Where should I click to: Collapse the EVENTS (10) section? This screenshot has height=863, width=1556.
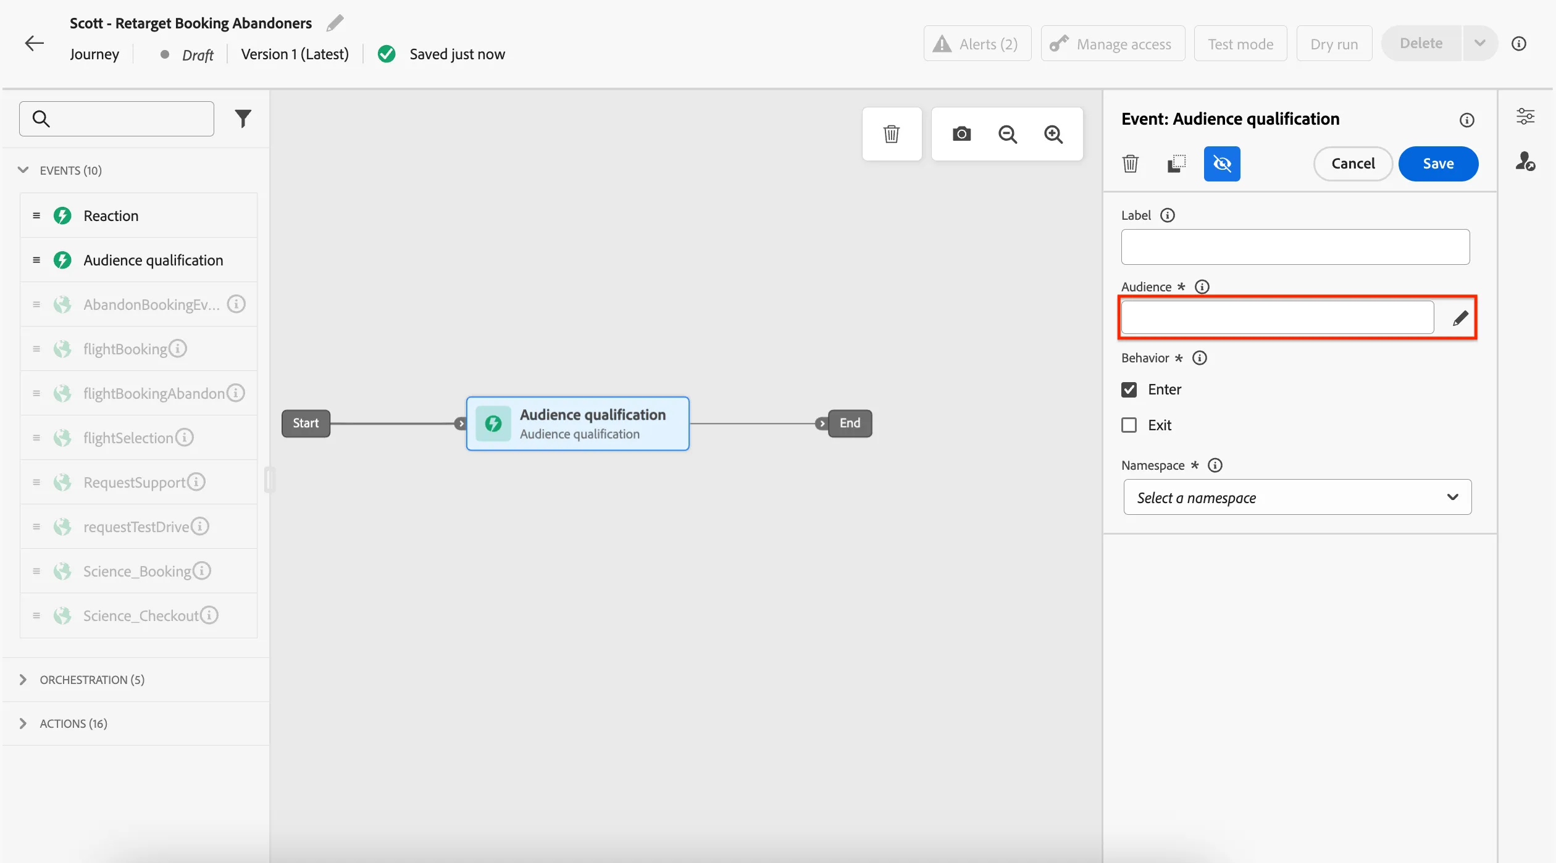(x=23, y=170)
